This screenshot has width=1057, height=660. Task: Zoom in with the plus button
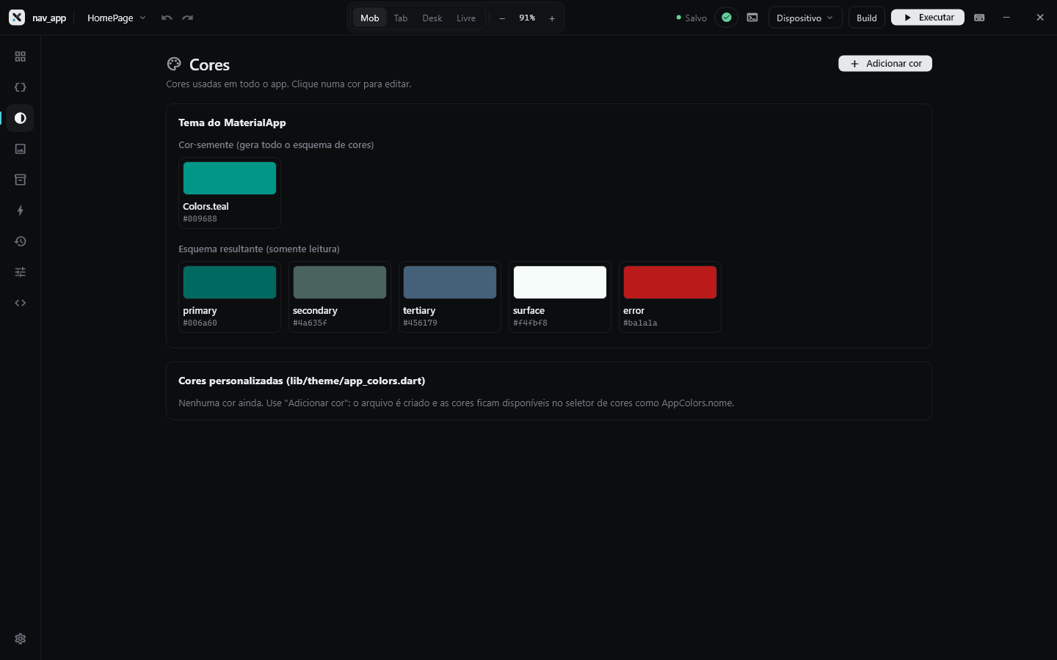click(552, 18)
